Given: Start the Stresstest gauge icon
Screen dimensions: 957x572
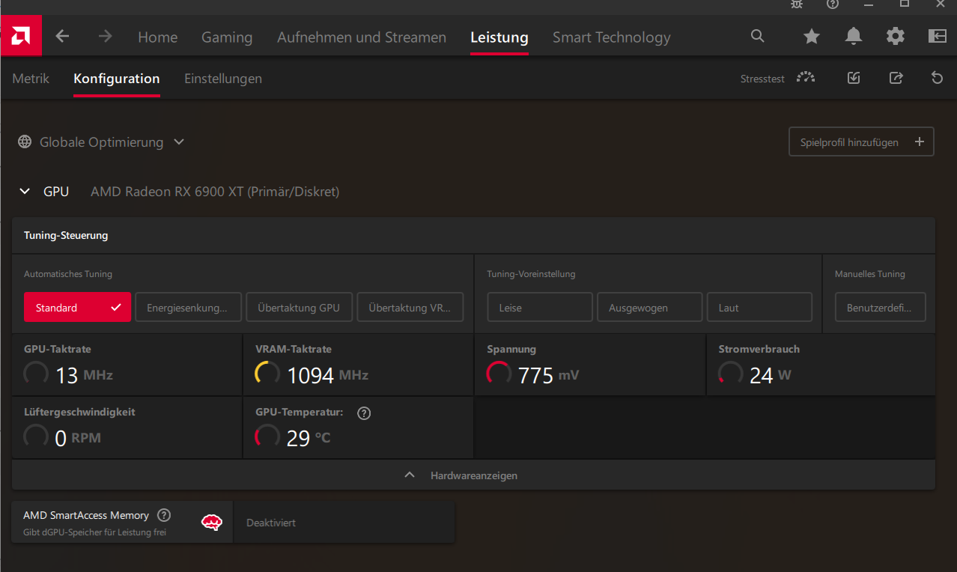Looking at the screenshot, I should point(806,78).
